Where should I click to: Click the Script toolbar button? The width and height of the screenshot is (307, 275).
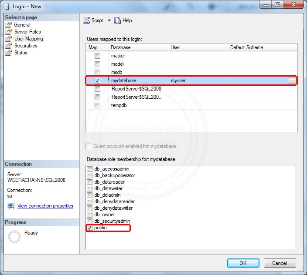pos(93,20)
